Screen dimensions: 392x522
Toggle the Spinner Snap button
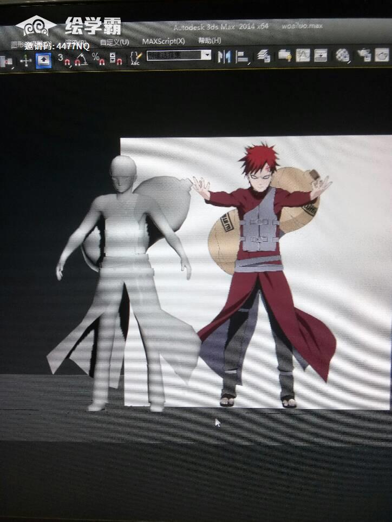116,59
